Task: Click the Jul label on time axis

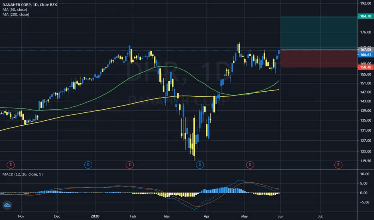Action: point(320,216)
